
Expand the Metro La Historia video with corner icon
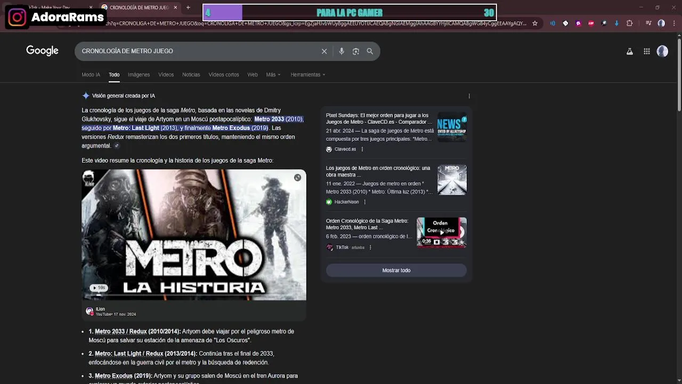297,178
